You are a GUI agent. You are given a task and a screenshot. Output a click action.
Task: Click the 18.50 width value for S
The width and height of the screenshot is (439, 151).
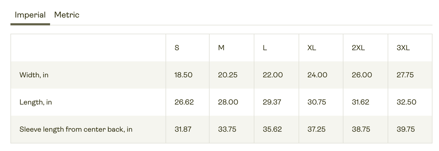(183, 75)
